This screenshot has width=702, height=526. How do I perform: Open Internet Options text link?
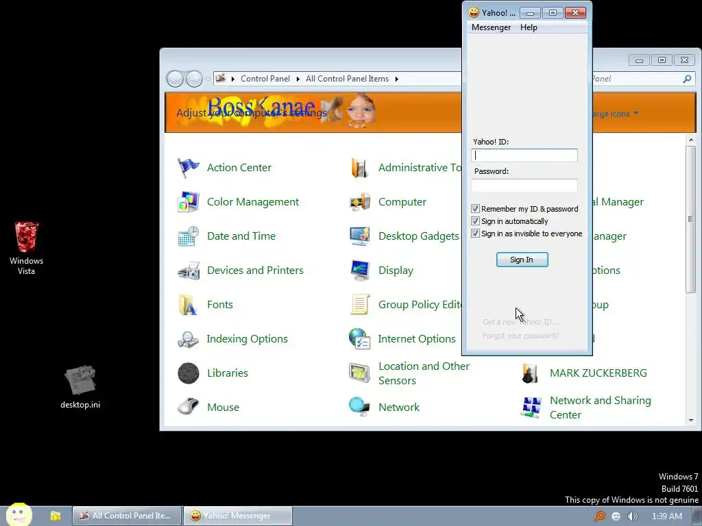pyautogui.click(x=417, y=339)
